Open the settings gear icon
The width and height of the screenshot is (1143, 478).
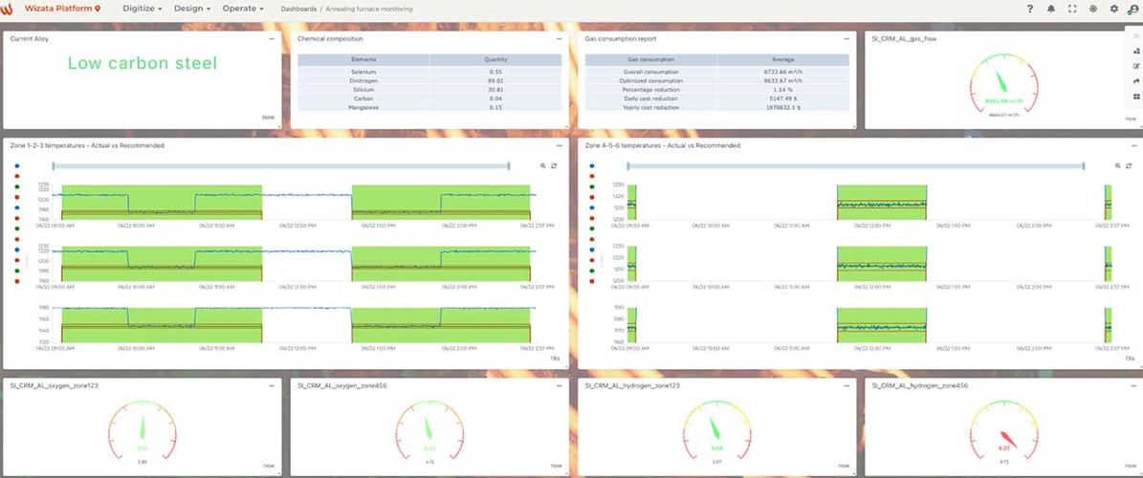click(x=1114, y=9)
